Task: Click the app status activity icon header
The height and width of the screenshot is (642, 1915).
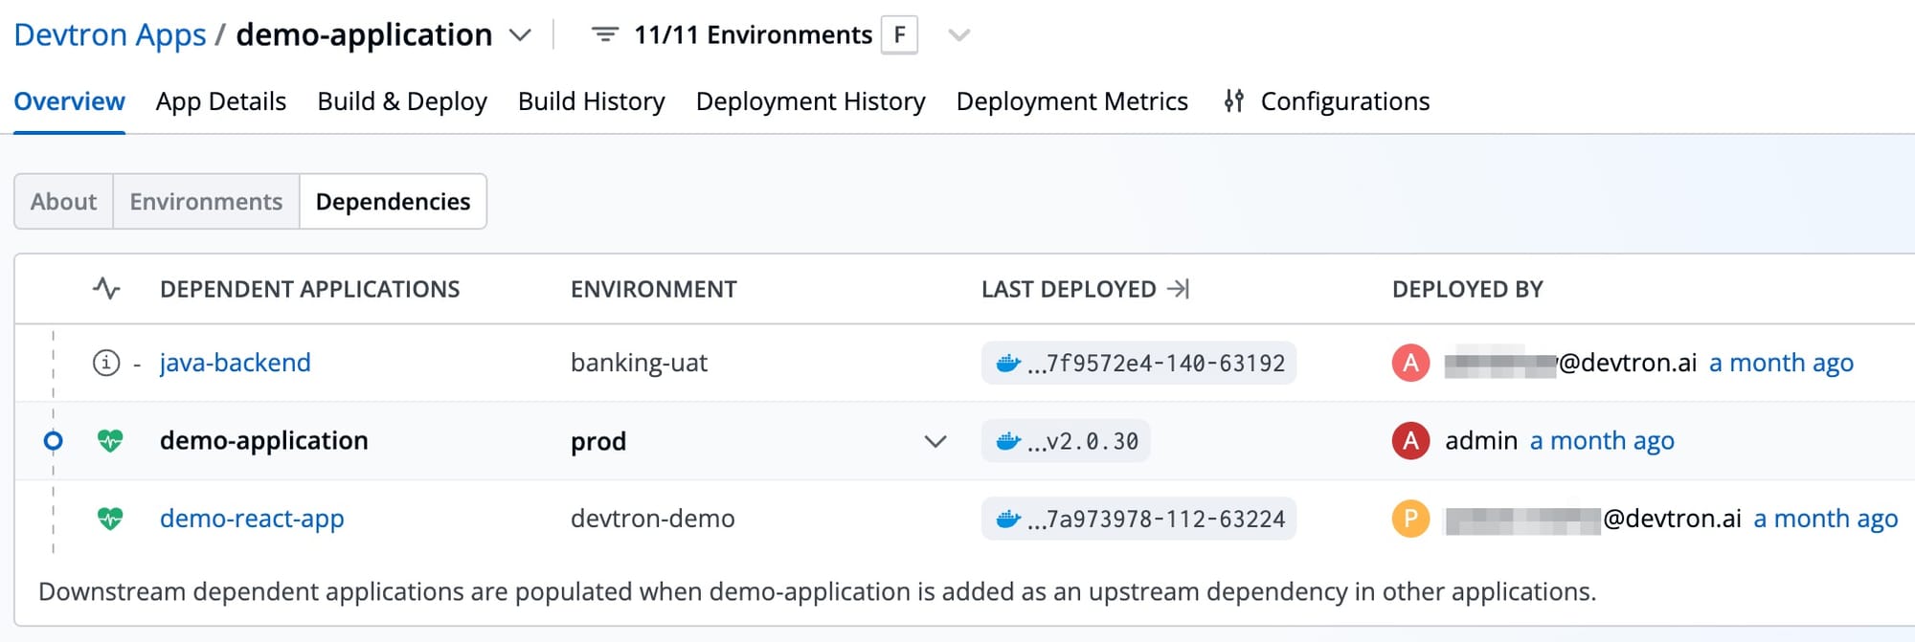Action: (x=106, y=288)
